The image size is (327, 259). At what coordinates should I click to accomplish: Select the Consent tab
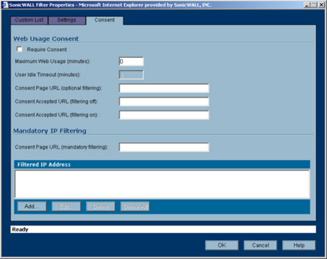point(104,20)
